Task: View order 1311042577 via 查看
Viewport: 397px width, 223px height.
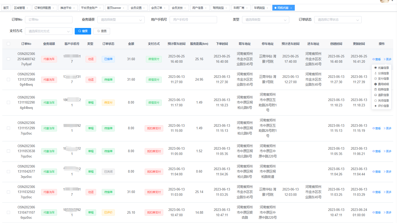Action: tap(377, 172)
